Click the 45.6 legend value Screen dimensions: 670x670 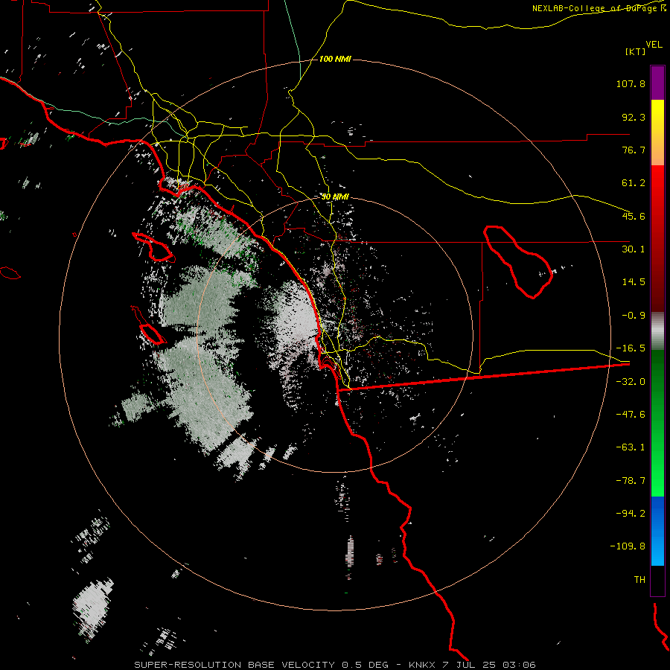tap(634, 216)
